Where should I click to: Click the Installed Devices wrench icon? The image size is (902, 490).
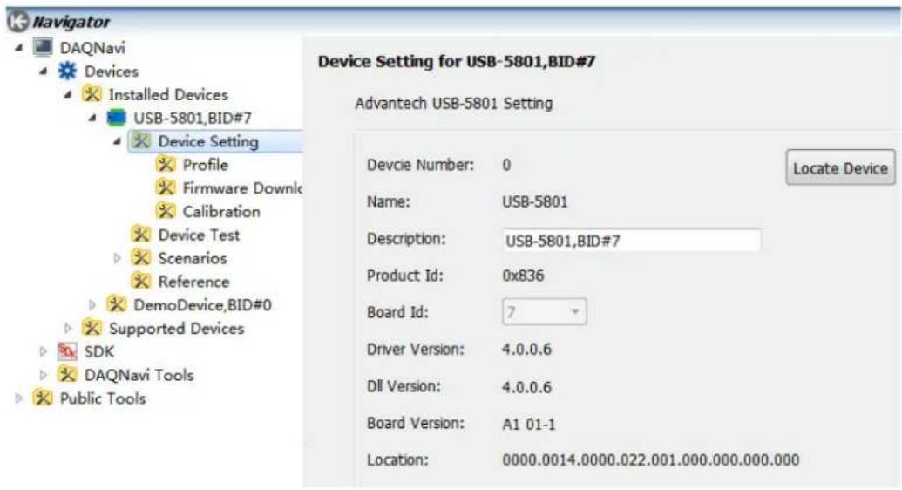coord(92,94)
